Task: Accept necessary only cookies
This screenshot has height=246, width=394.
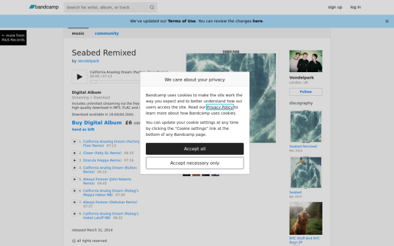Action: [194, 163]
